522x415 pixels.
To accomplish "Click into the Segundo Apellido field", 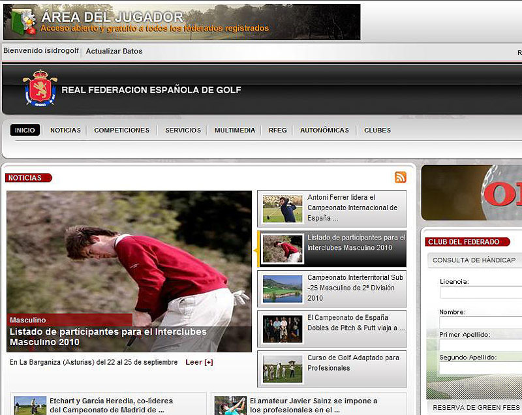I will [x=481, y=368].
